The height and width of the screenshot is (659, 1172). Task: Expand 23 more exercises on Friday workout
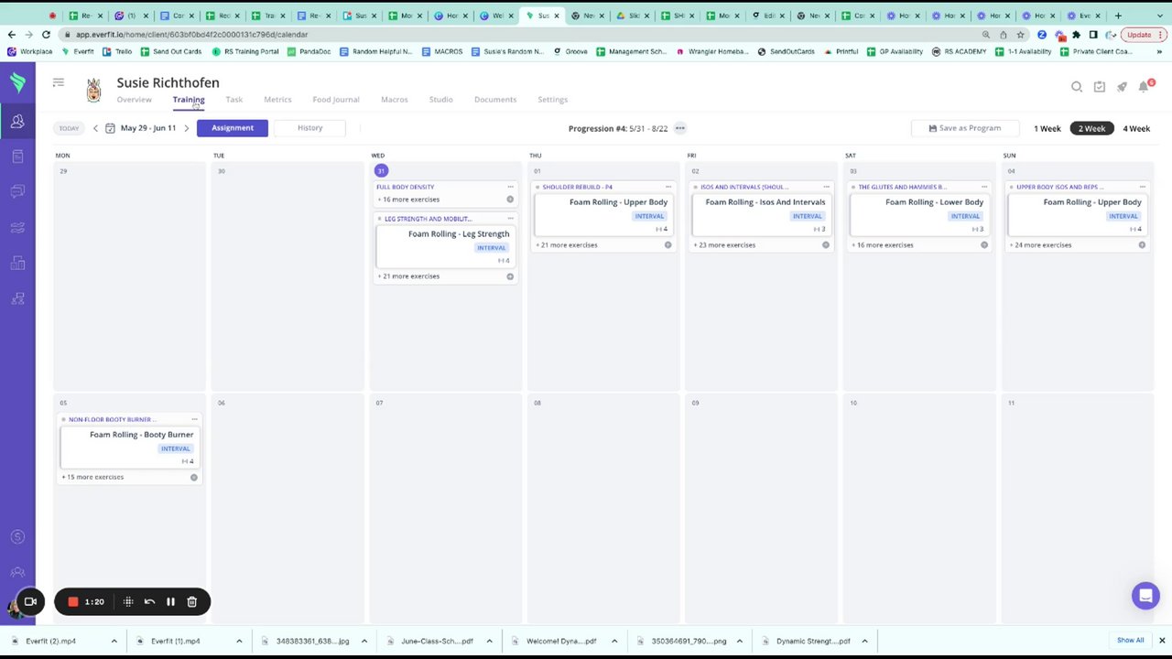[726, 245]
